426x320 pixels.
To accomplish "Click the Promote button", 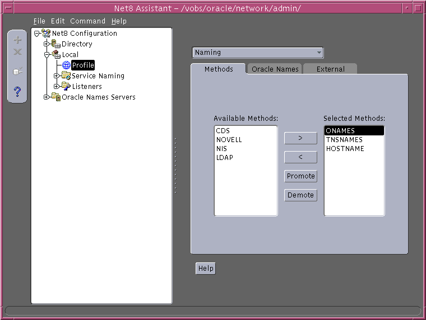I will (x=301, y=176).
